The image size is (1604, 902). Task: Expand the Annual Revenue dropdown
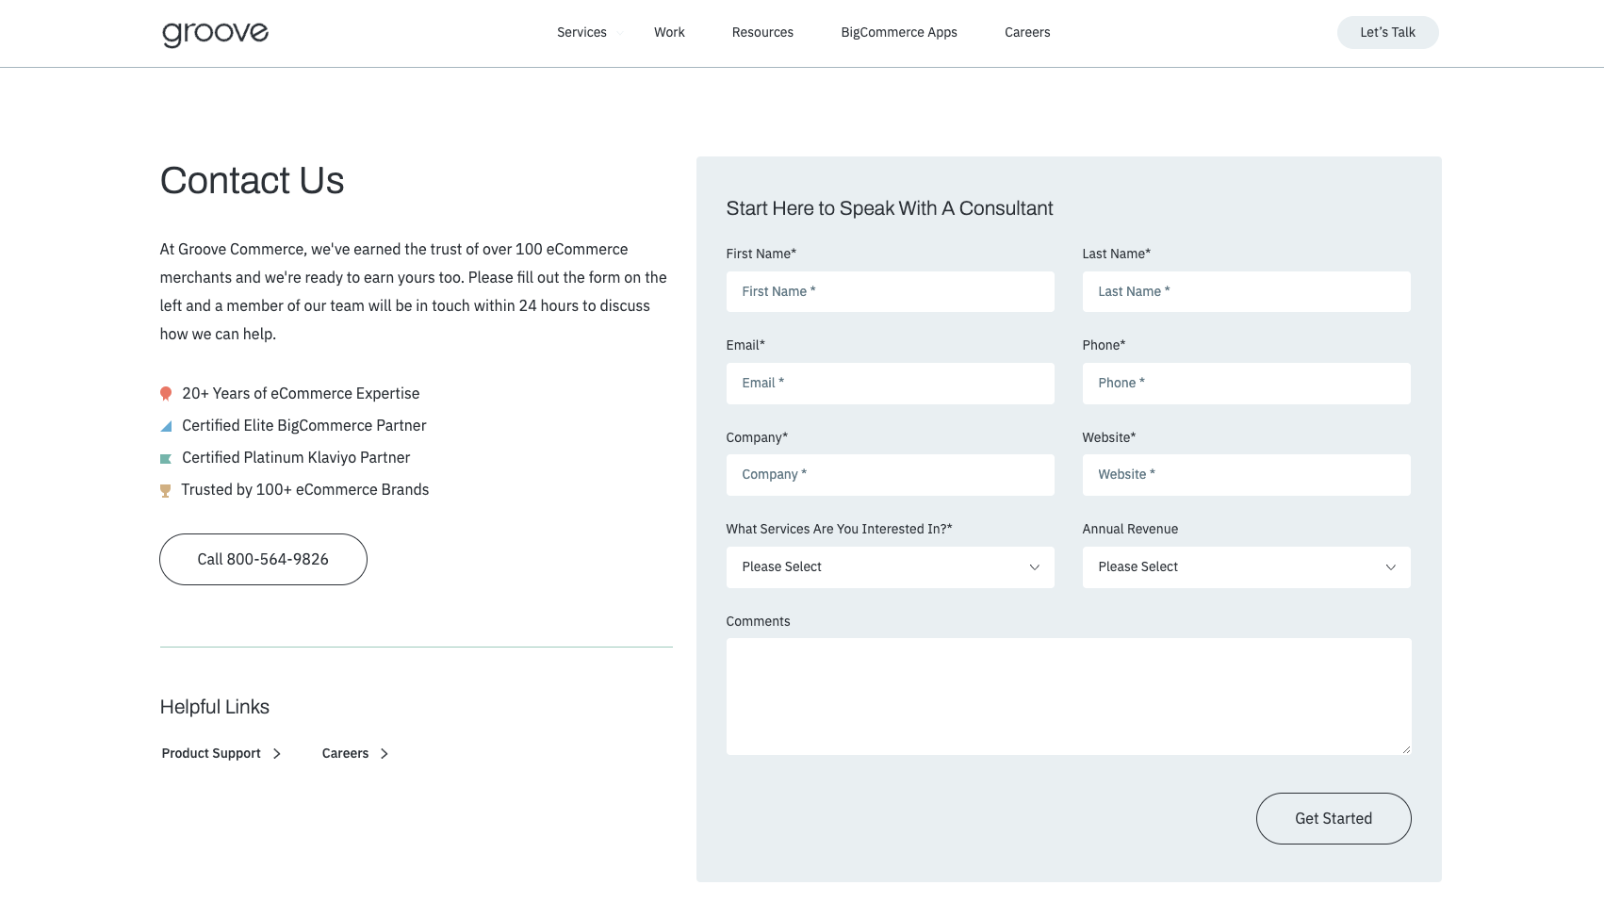coord(1246,567)
